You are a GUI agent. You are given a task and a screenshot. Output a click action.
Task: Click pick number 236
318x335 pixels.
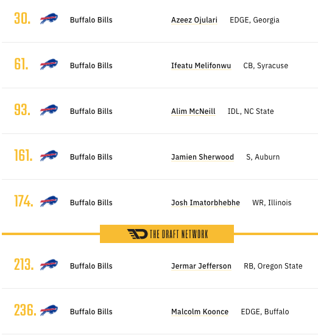coord(25,310)
